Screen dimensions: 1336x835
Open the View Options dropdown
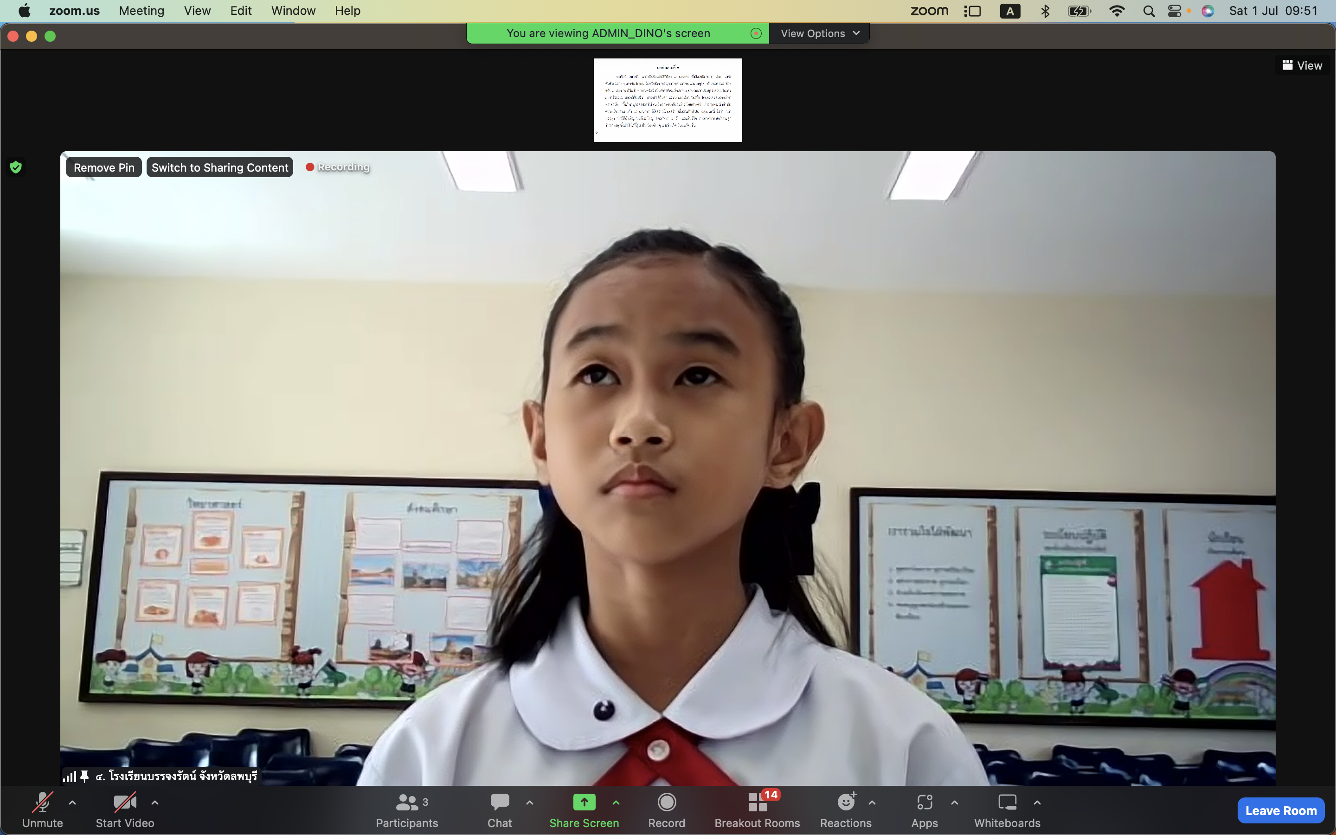click(819, 33)
